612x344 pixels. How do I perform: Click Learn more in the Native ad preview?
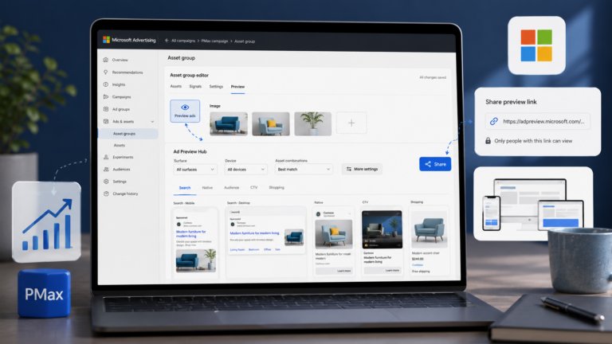[x=334, y=271]
